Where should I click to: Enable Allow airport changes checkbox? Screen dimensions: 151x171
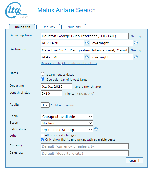pyautogui.click(x=43, y=135)
